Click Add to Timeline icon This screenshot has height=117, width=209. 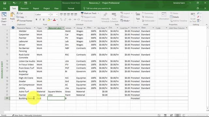click(171, 21)
